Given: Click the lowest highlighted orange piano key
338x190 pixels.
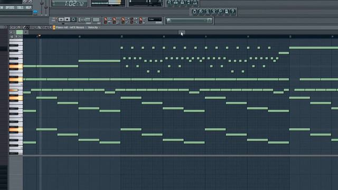Looking at the screenshot, I should coord(16,129).
